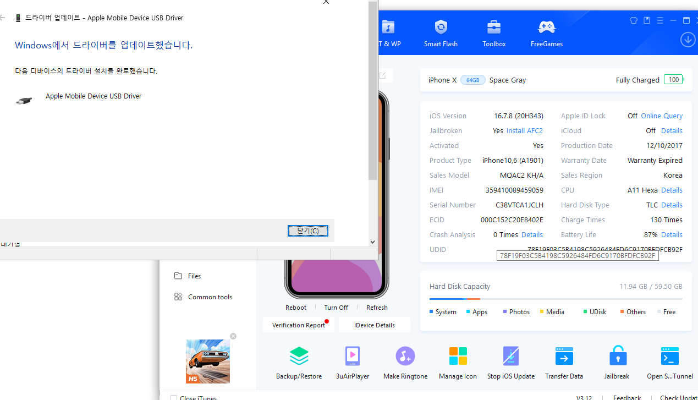Open Common tools in the sidebar
This screenshot has width=698, height=400.
coord(203,297)
